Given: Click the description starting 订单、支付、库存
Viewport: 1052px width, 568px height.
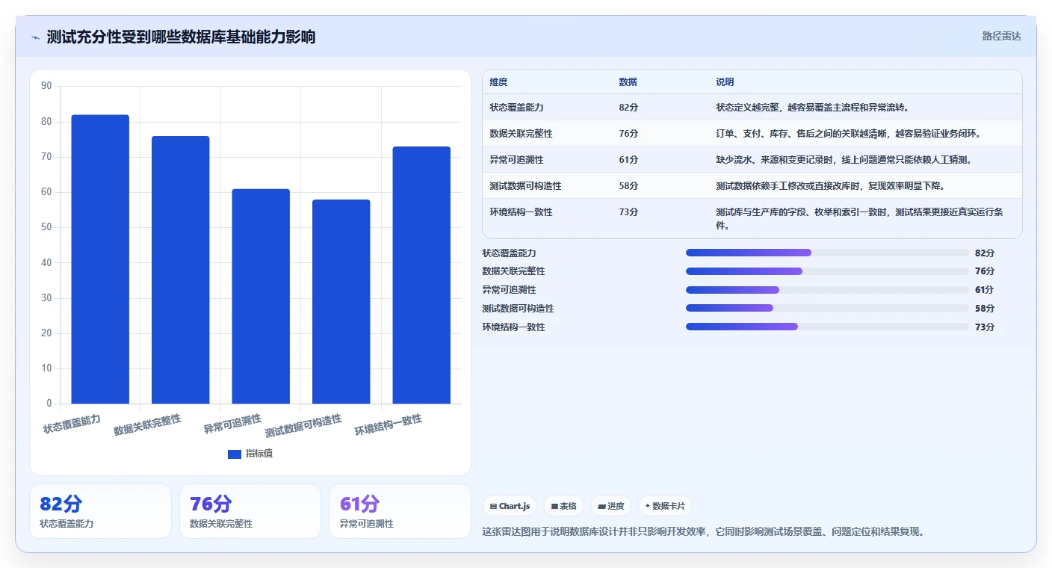Looking at the screenshot, I should click(x=848, y=134).
